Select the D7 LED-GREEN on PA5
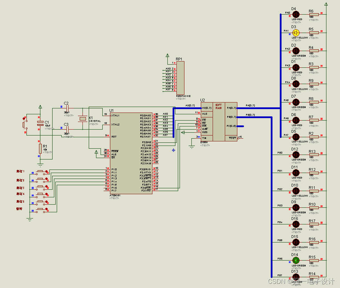This screenshot has height=288, width=340. tap(296, 102)
